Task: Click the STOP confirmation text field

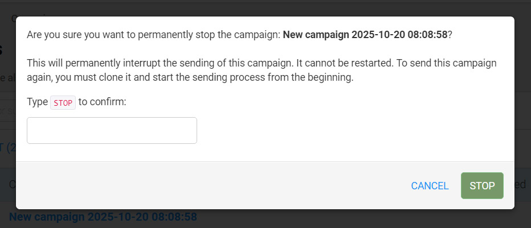Action: 112,131
